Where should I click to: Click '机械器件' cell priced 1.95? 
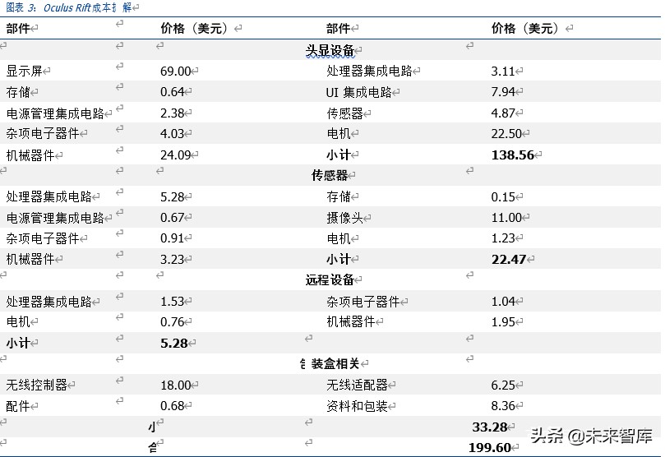350,321
